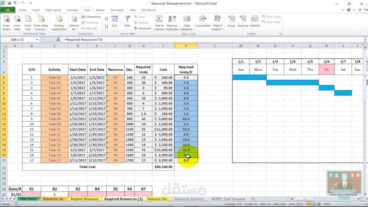Open Advanced filter options
The image size is (368, 207).
tap(142, 28)
